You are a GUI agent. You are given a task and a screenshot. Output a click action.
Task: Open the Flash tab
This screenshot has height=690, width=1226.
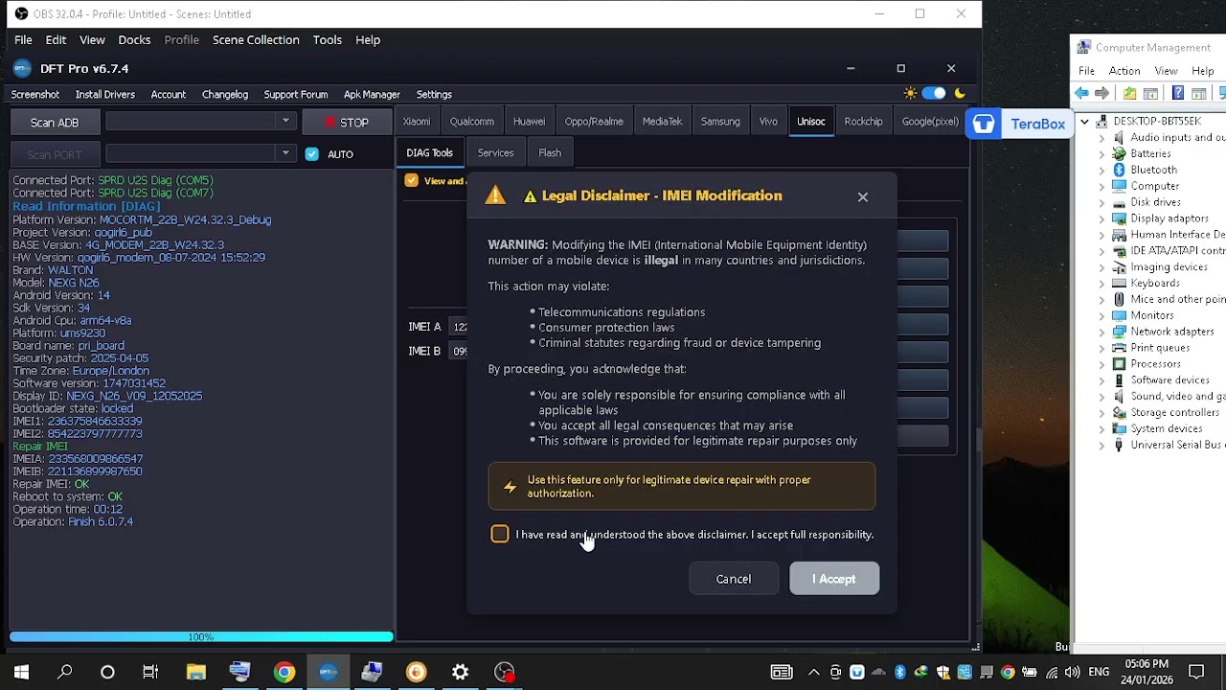click(x=550, y=152)
